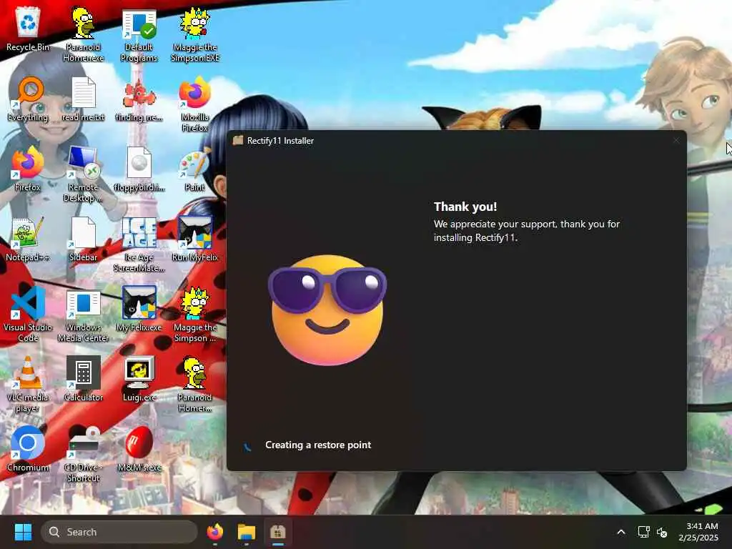
Task: Select the floppybirdi... file icon
Action: click(139, 169)
